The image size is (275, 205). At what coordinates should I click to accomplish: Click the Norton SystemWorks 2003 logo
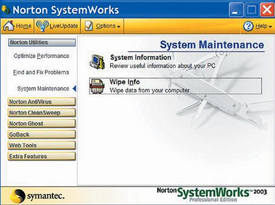[x=212, y=194]
